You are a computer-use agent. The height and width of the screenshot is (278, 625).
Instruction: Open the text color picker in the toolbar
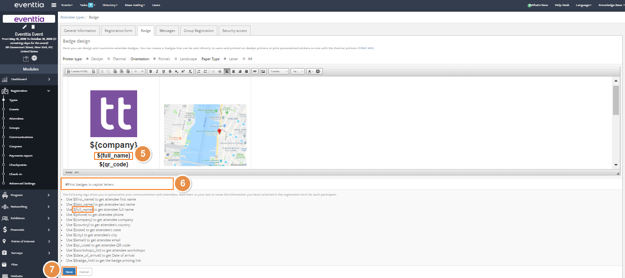pyautogui.click(x=310, y=71)
